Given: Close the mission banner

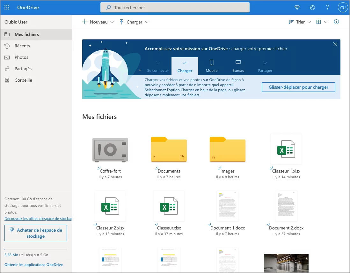Looking at the screenshot, I should click(335, 44).
